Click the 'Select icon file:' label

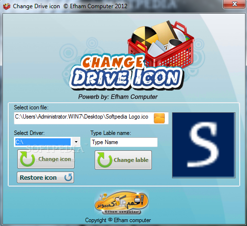[x=31, y=107]
